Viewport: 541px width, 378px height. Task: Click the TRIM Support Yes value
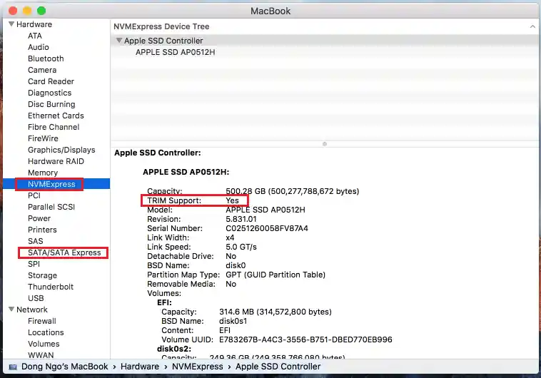click(x=232, y=200)
